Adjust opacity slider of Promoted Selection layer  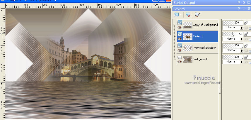coord(233,45)
